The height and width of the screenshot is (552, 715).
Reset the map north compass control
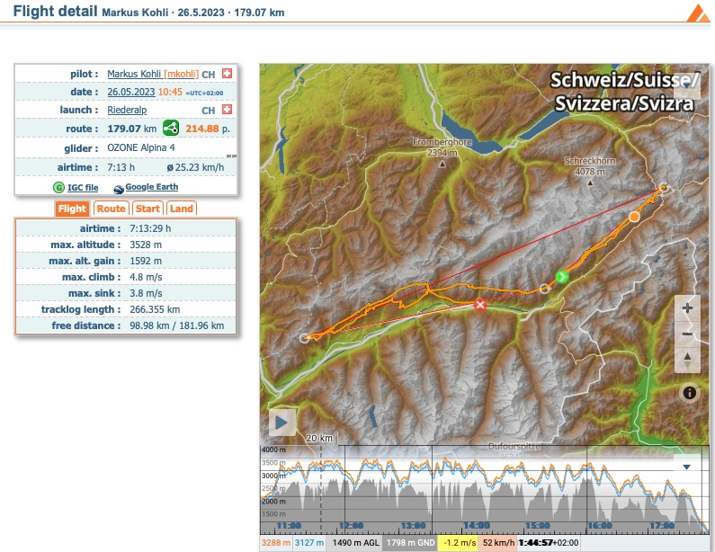point(688,359)
